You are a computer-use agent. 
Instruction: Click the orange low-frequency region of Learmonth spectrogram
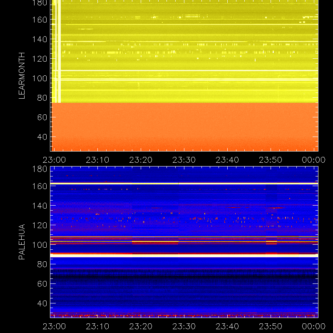point(184,127)
